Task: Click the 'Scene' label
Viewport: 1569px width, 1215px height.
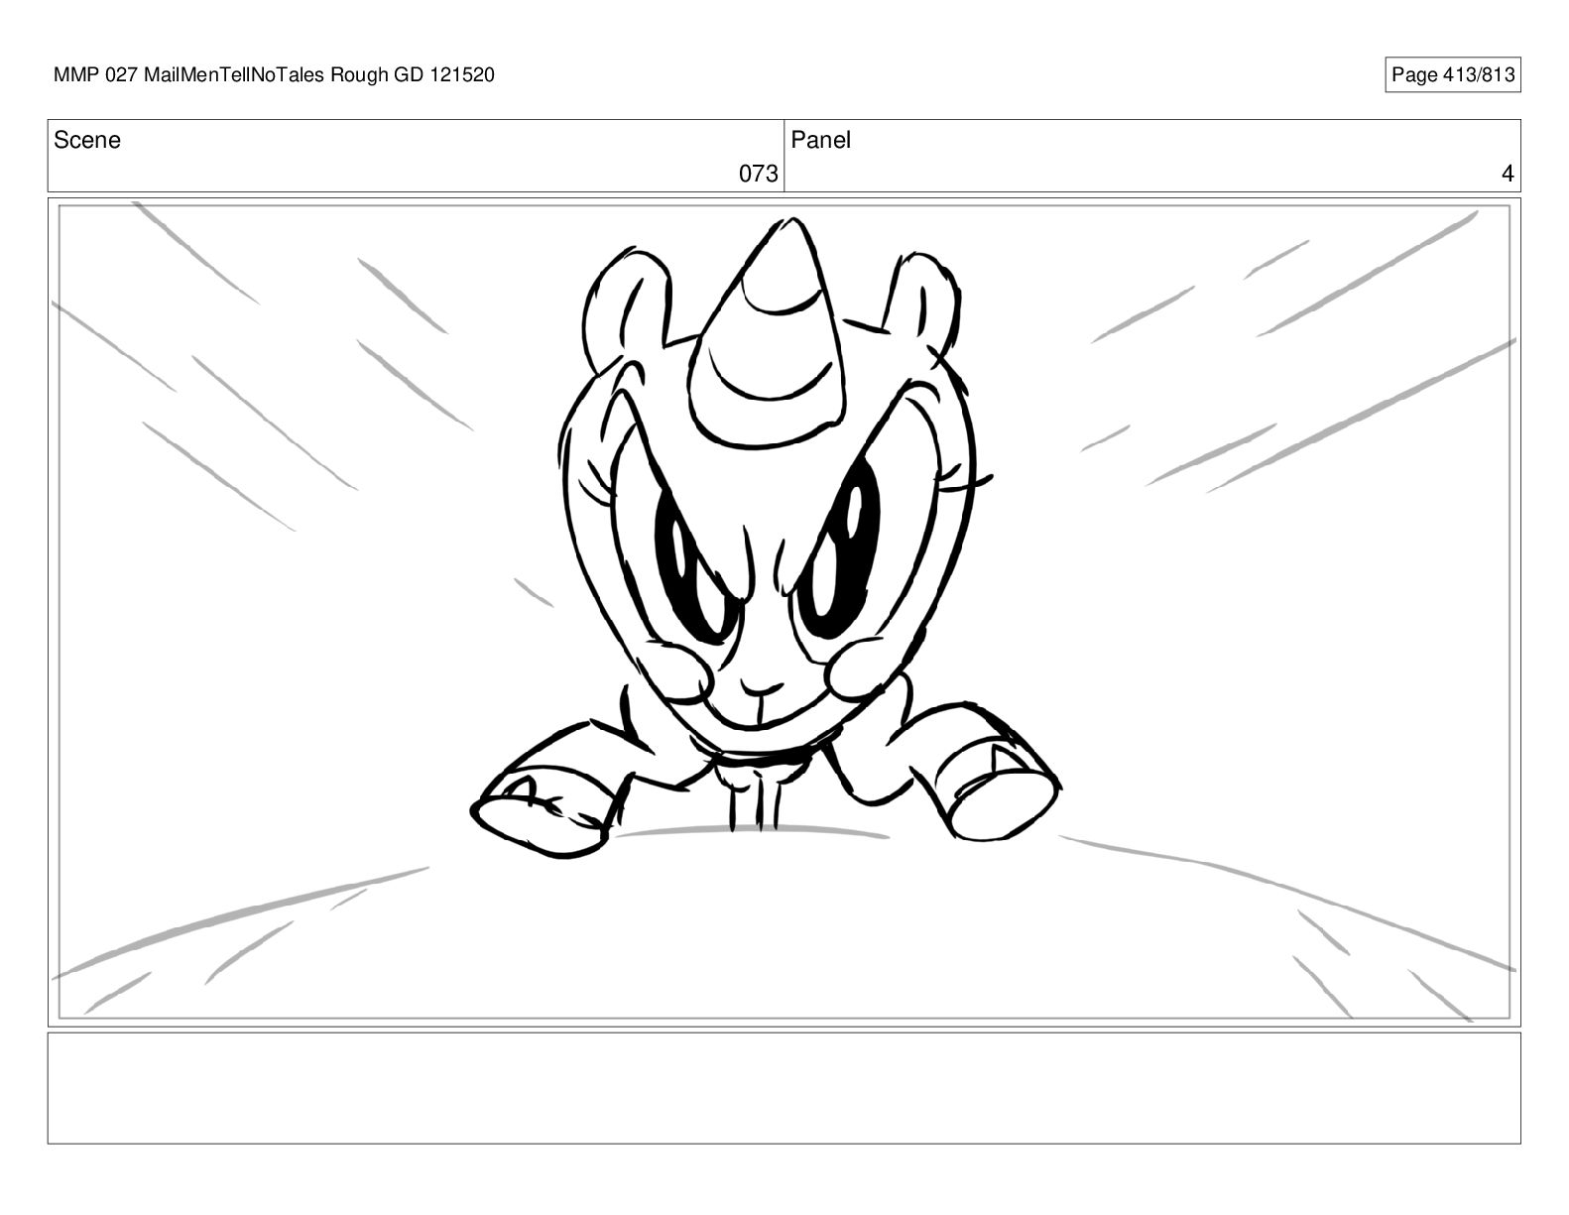Action: [x=87, y=141]
